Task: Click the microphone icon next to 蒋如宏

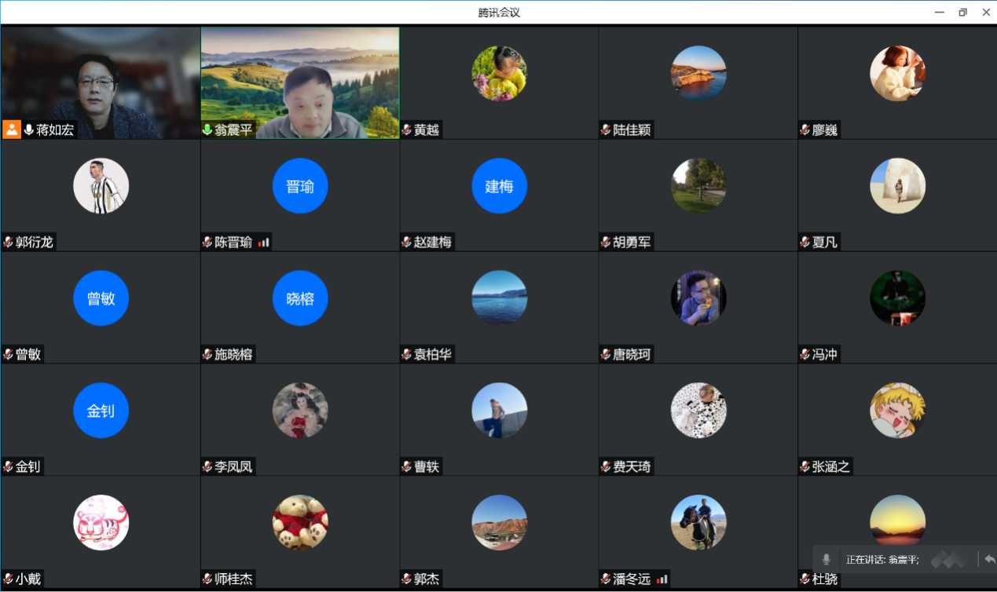Action: coord(29,130)
